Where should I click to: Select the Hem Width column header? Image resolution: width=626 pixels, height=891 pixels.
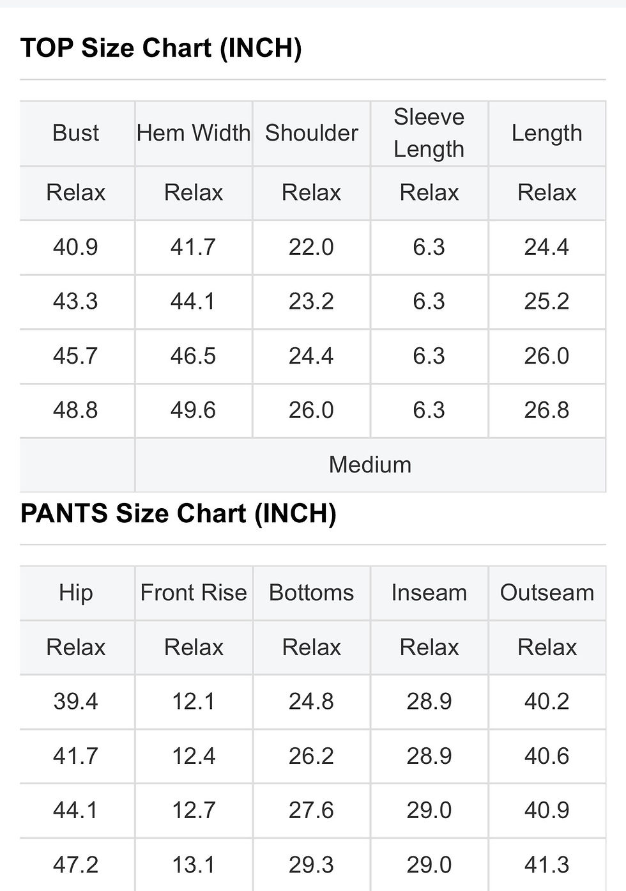pos(194,133)
